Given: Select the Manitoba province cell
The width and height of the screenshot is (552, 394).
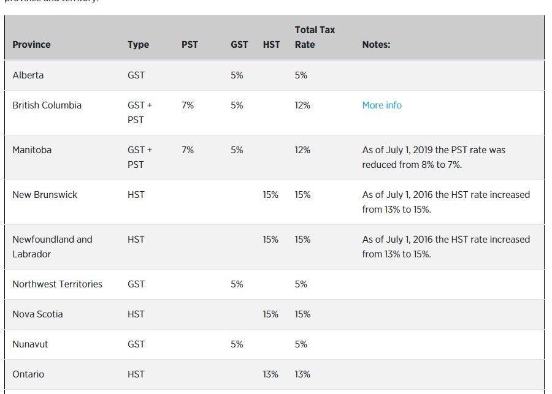Looking at the screenshot, I should click(x=32, y=150).
